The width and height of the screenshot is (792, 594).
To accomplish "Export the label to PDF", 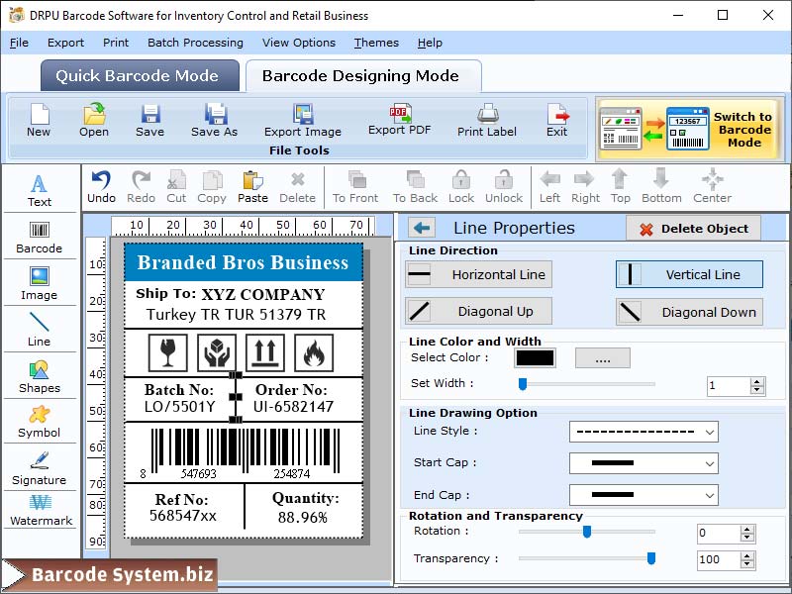I will [x=400, y=119].
